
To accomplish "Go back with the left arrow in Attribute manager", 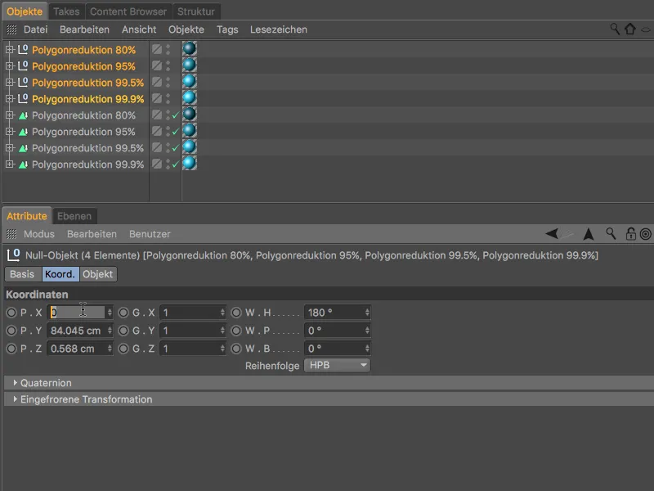I will (552, 234).
